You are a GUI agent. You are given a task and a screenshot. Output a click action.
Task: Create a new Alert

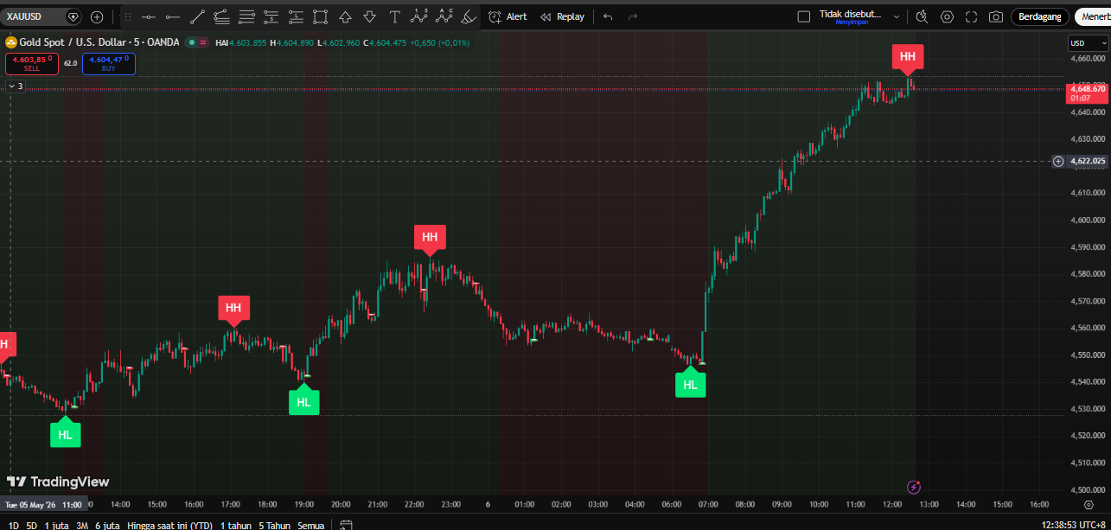[508, 16]
